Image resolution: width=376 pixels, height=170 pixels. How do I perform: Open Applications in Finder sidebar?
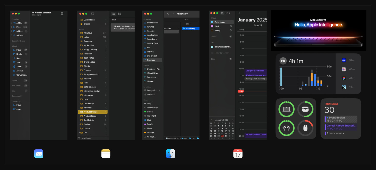(152, 35)
